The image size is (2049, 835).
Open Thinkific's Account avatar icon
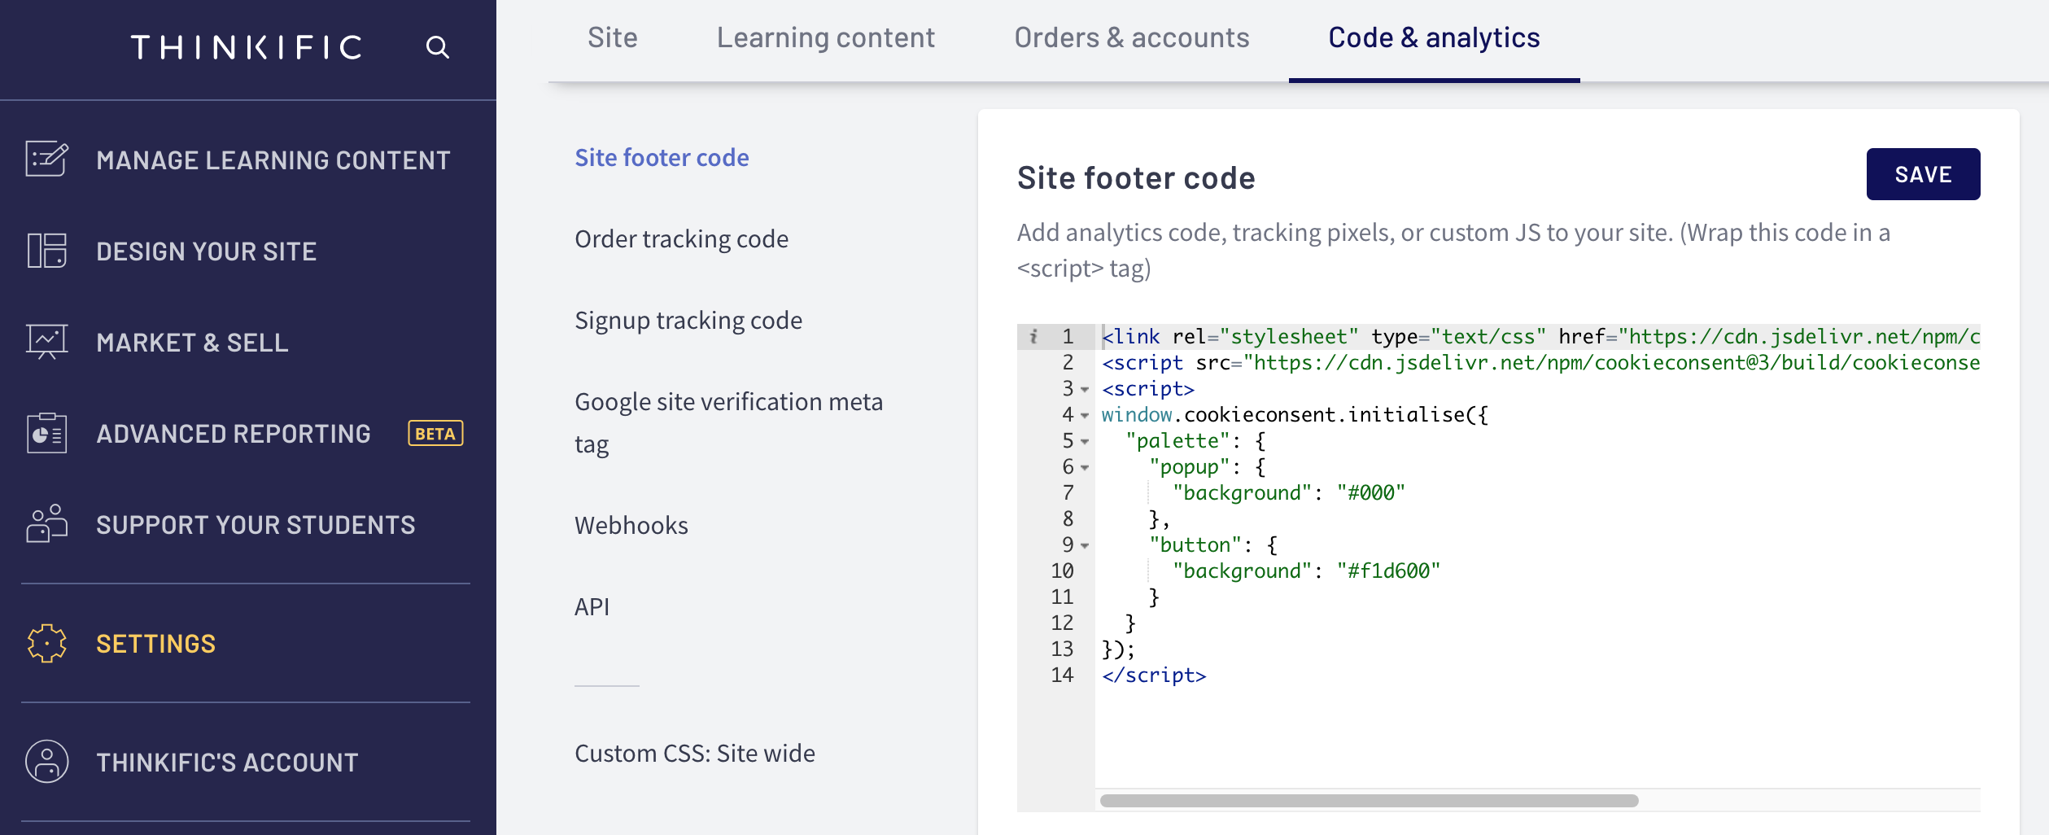[x=47, y=762]
